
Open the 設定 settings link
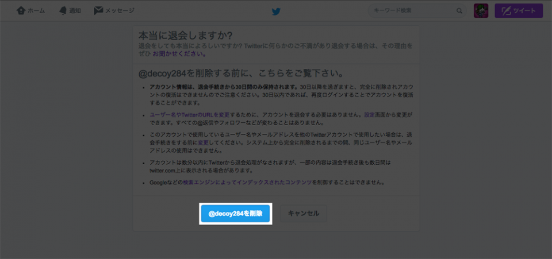click(x=369, y=115)
